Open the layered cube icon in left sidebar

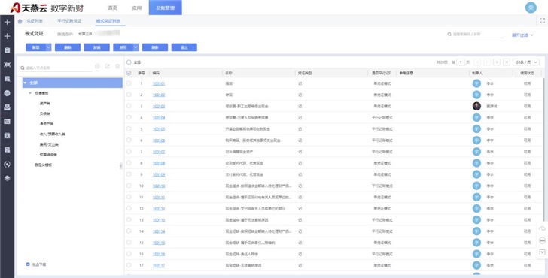[7, 178]
